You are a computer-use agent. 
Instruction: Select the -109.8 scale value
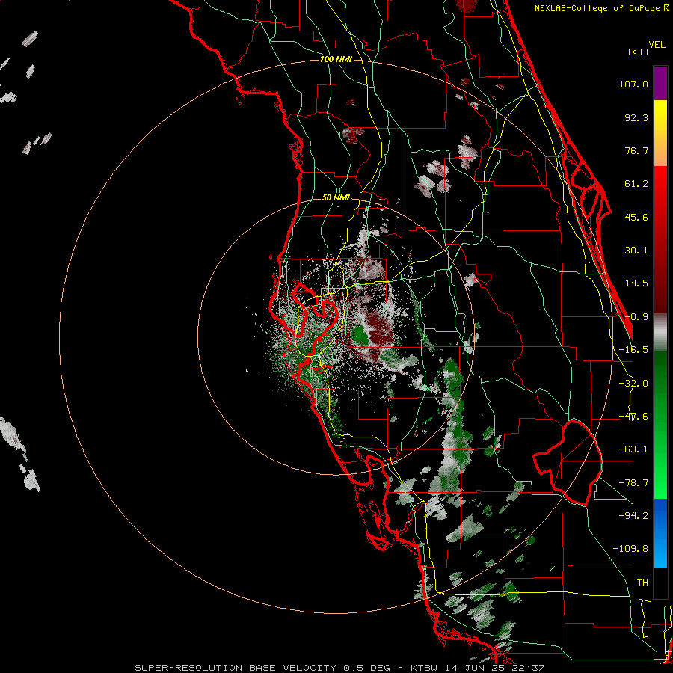[631, 549]
